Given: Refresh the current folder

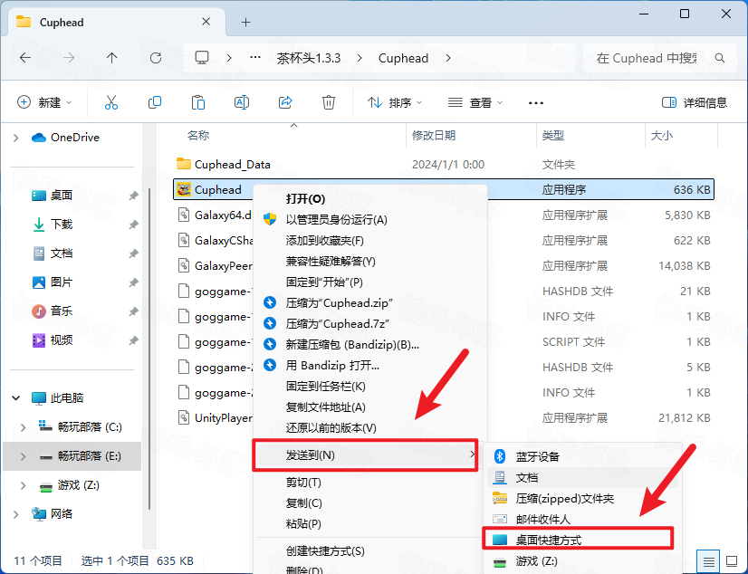Looking at the screenshot, I should (x=156, y=58).
